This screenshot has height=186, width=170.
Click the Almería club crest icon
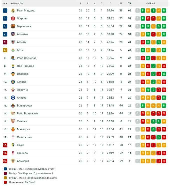point(13,161)
